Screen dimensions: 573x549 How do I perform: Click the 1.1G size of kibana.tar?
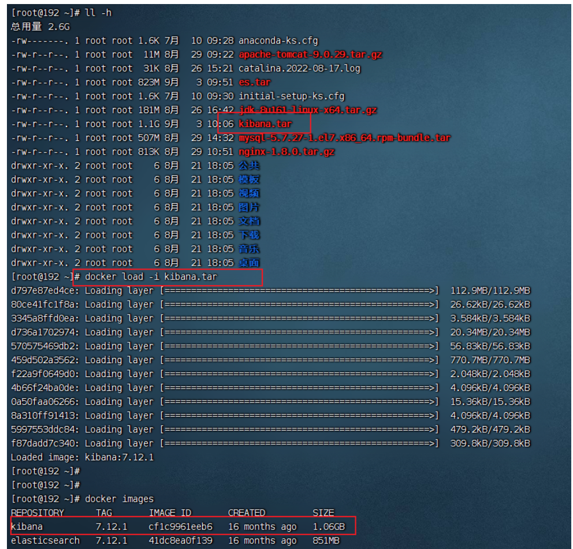[x=148, y=124]
